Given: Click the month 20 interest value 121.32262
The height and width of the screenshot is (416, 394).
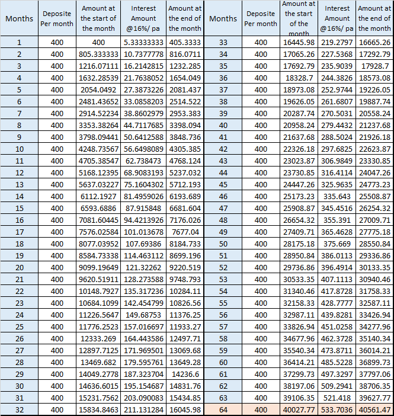Looking at the screenshot, I should (144, 267).
